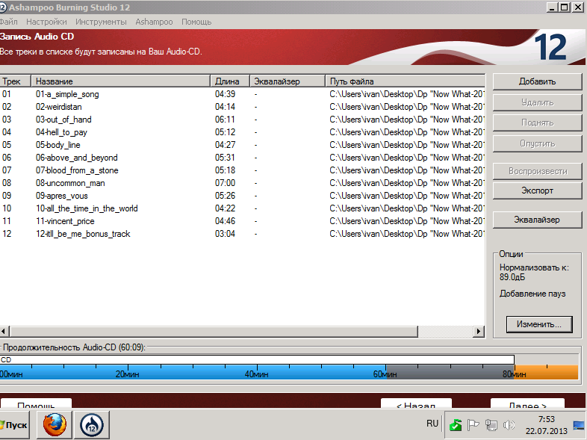587x440 pixels.
Task: Open the network tray icon
Action: click(x=491, y=425)
